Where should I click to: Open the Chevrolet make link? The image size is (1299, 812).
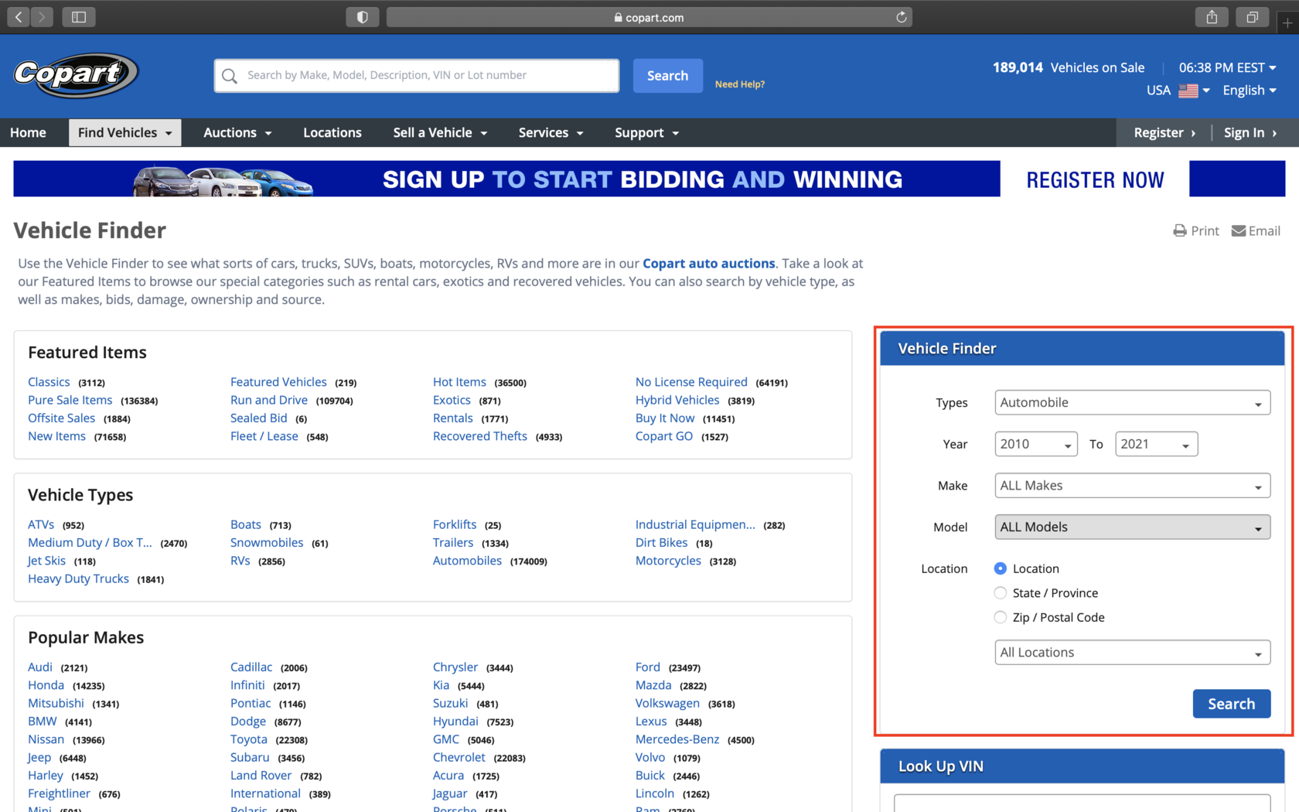[459, 757]
